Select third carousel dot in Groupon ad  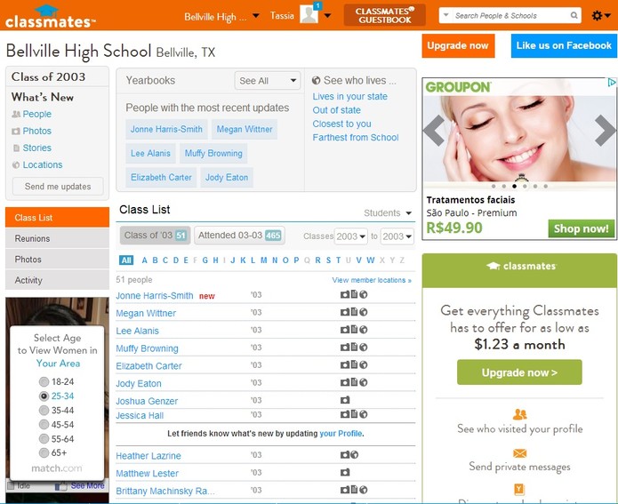(514, 186)
